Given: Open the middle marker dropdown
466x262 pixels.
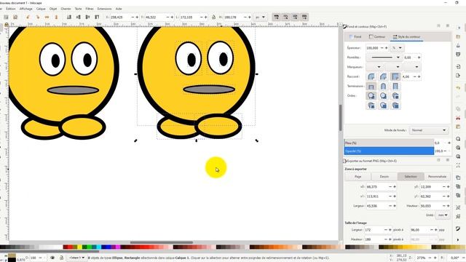Looking at the screenshot, I should pyautogui.click(x=393, y=67).
